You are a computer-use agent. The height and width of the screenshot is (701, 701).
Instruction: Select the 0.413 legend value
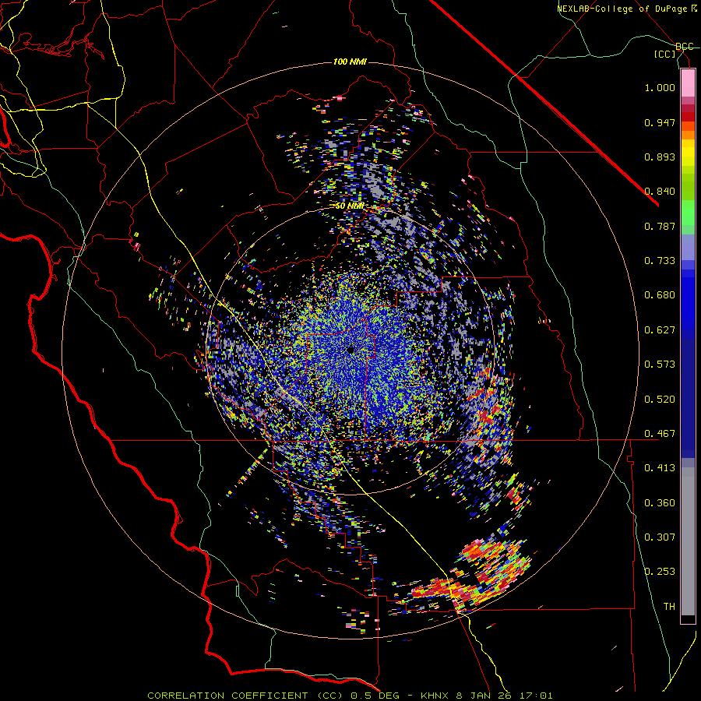660,468
